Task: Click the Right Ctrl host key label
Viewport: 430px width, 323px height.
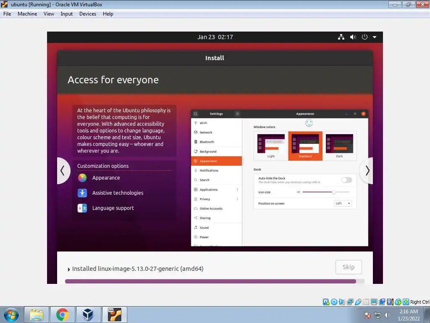Action: (x=420, y=302)
